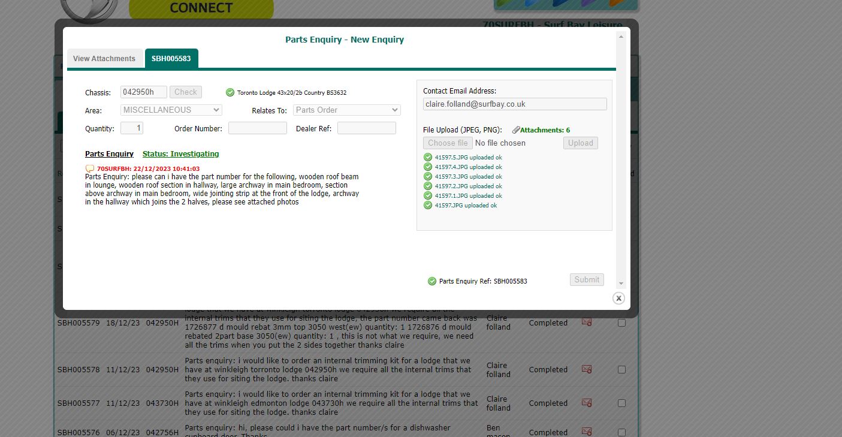Click the paperclip Attachments icon
Image resolution: width=842 pixels, height=437 pixels.
(516, 130)
